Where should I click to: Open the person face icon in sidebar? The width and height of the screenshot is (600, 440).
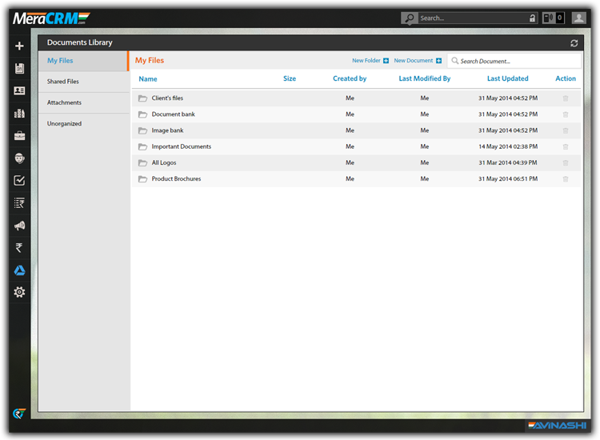(19, 158)
